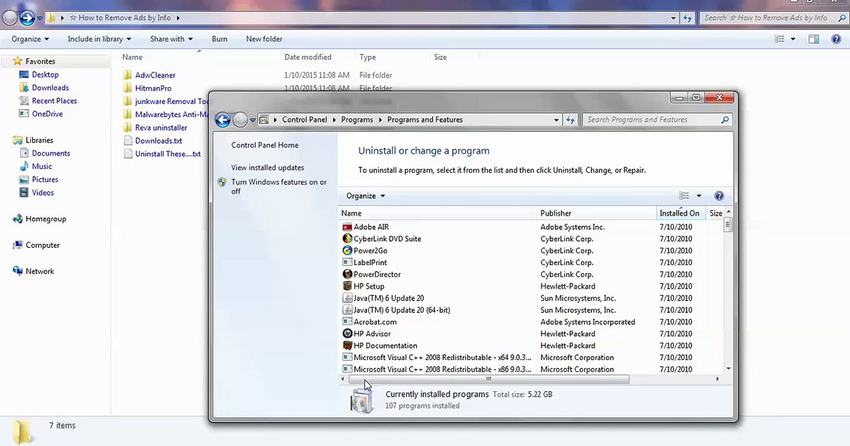Click the HP Advisor program icon
The width and height of the screenshot is (850, 446).
(347, 334)
